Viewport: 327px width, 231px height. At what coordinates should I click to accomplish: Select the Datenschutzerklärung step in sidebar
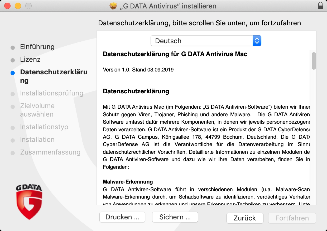coord(54,76)
